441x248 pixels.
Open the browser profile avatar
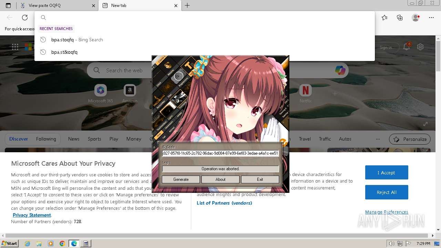click(x=416, y=18)
